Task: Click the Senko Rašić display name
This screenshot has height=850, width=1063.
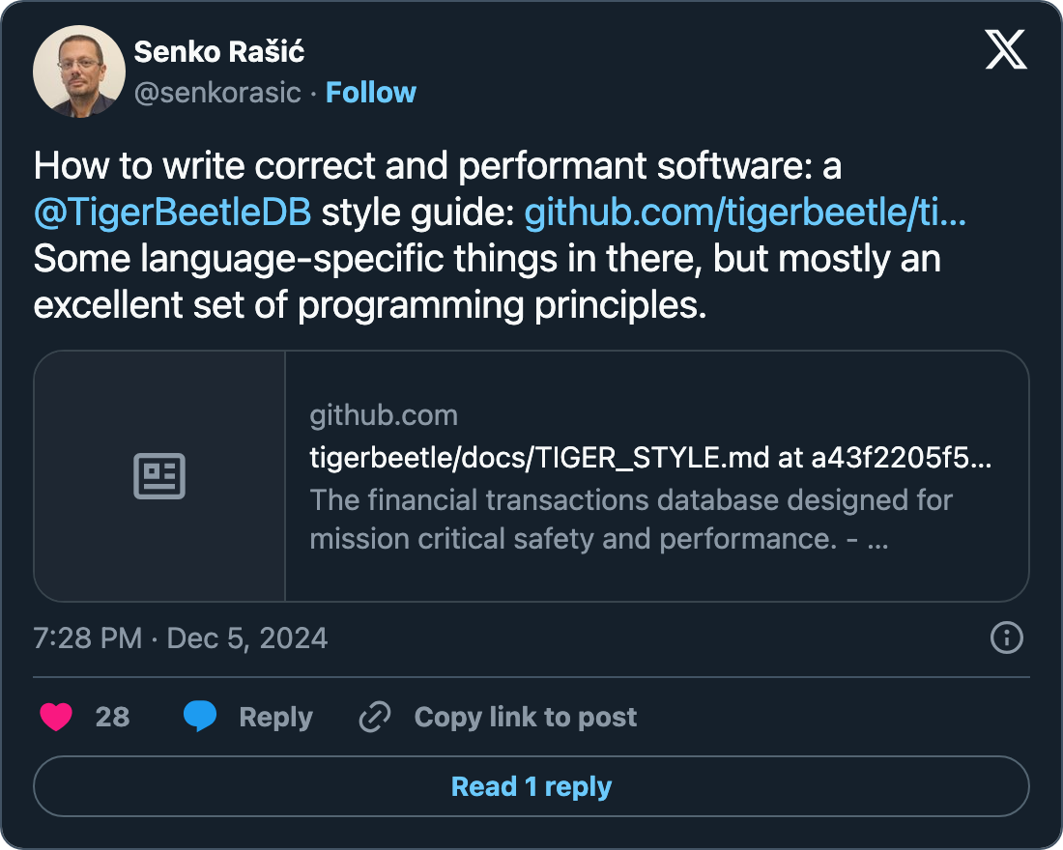Action: (219, 51)
